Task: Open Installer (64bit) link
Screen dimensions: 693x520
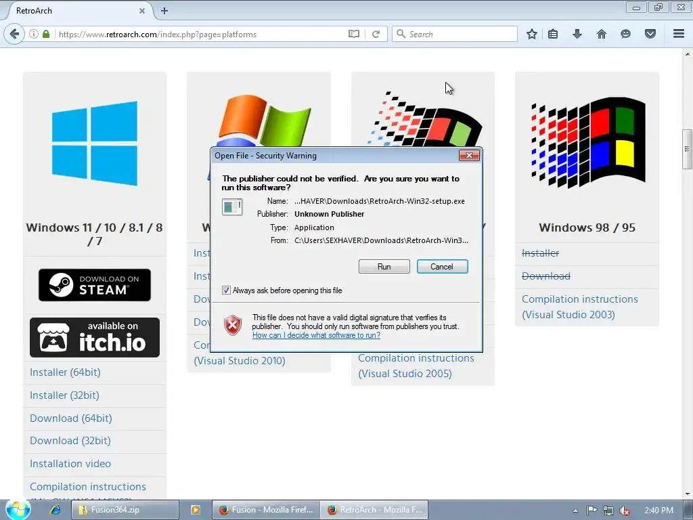Action: pos(65,372)
